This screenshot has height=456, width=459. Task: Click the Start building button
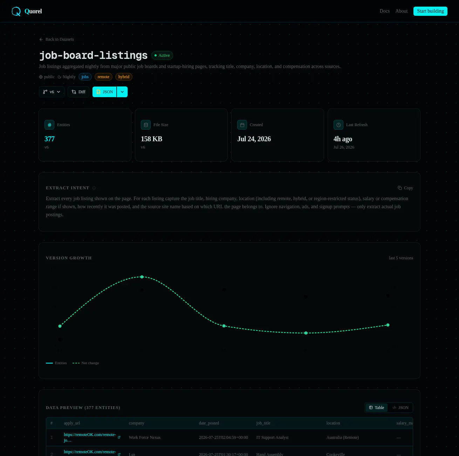(x=430, y=11)
